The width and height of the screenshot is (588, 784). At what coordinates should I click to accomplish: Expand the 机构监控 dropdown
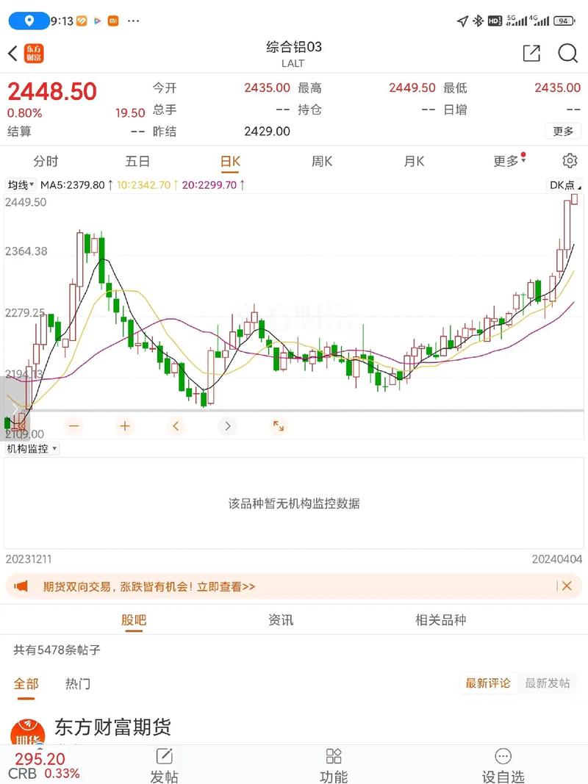click(x=31, y=448)
